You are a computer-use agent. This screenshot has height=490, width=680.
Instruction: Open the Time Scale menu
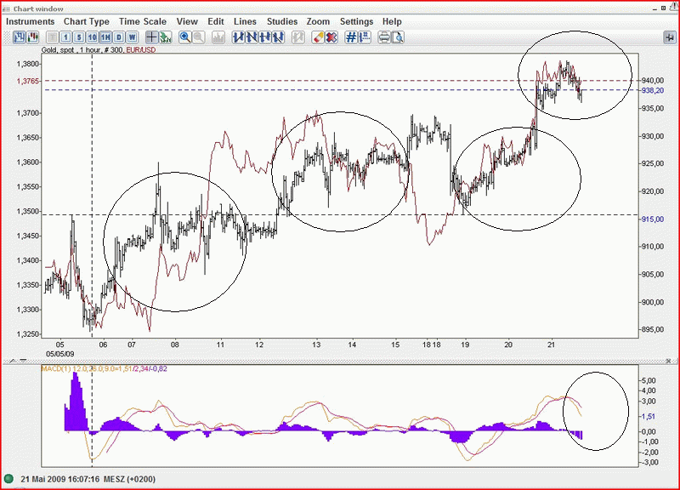(x=143, y=21)
